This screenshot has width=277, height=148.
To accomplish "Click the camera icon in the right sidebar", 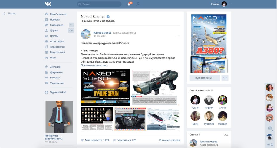I will 269,128.
